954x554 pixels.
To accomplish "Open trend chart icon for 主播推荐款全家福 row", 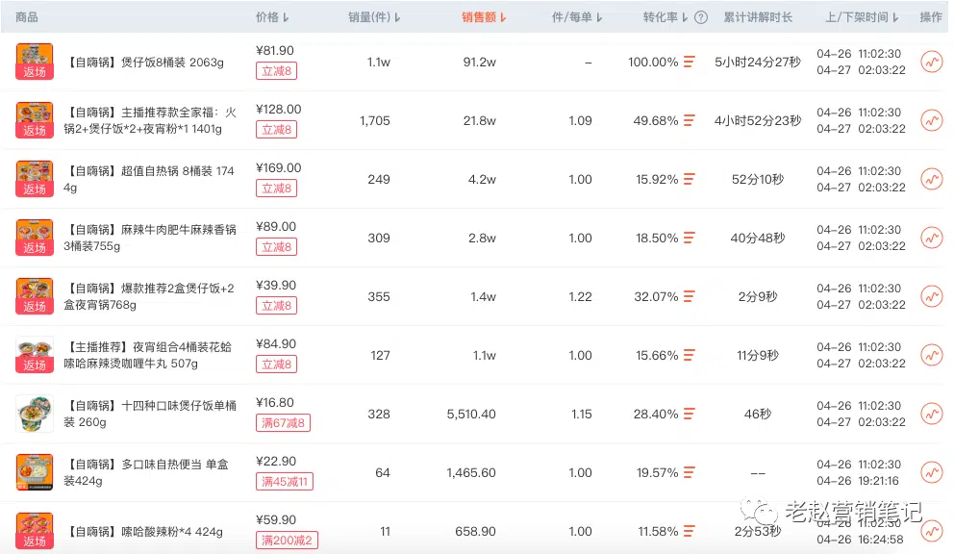I will pyautogui.click(x=932, y=120).
